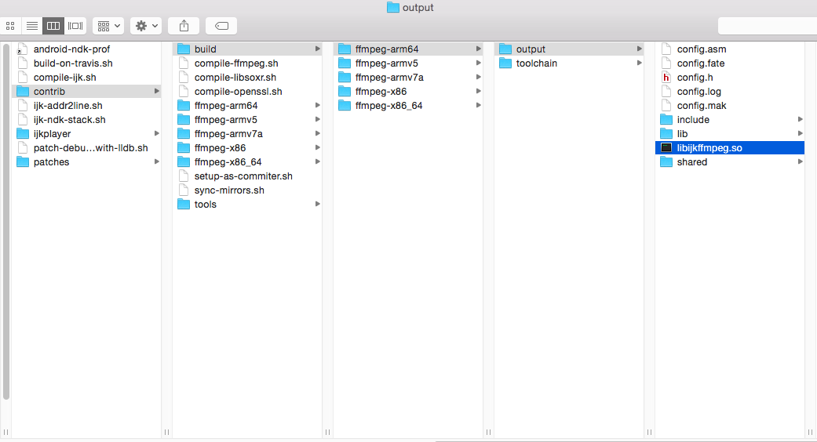Select the ffmpeg-armv7a folder in third column
Viewport: 817px width, 442px height.
(408, 77)
